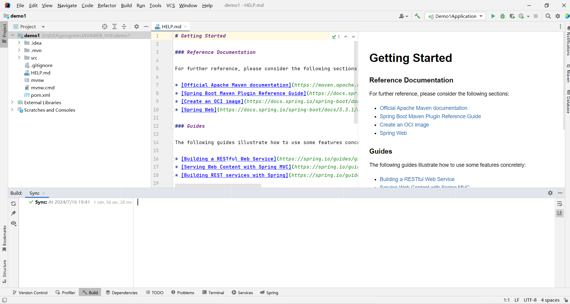This screenshot has width=570, height=304.
Task: Open Building a RESTful Web Service link
Action: (417, 179)
